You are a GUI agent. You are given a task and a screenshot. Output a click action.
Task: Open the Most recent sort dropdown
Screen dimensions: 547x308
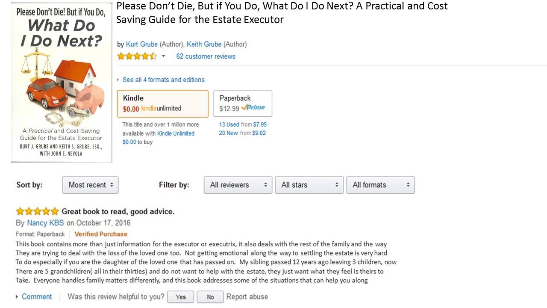[90, 185]
